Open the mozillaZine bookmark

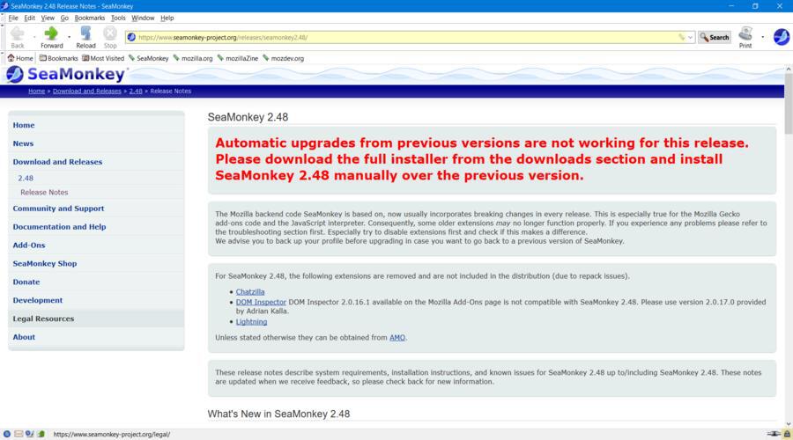coord(238,58)
